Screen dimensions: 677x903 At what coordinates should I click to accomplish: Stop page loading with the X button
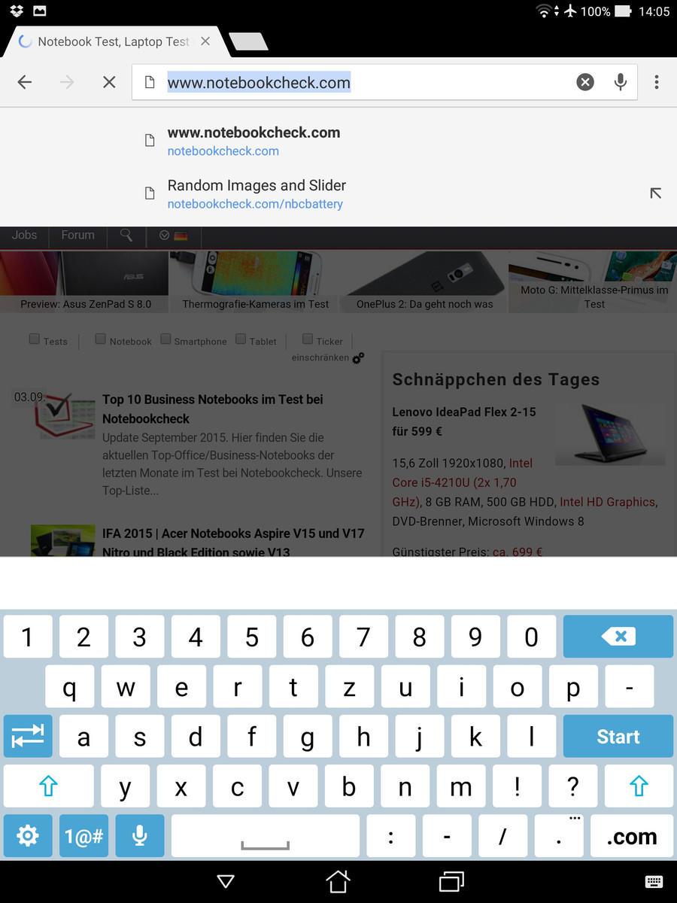click(109, 82)
